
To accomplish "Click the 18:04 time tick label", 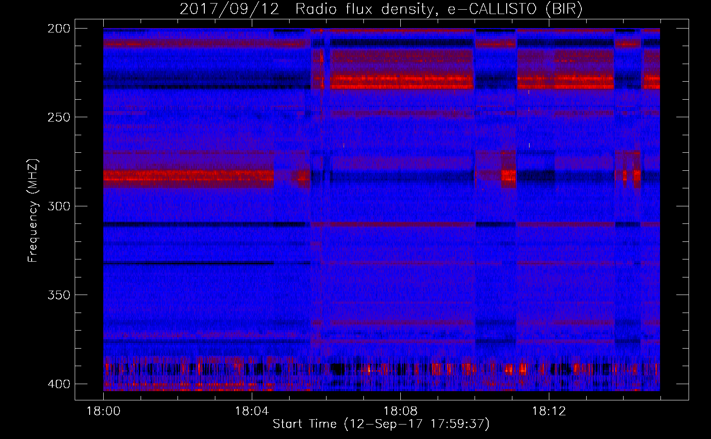I will tap(252, 411).
